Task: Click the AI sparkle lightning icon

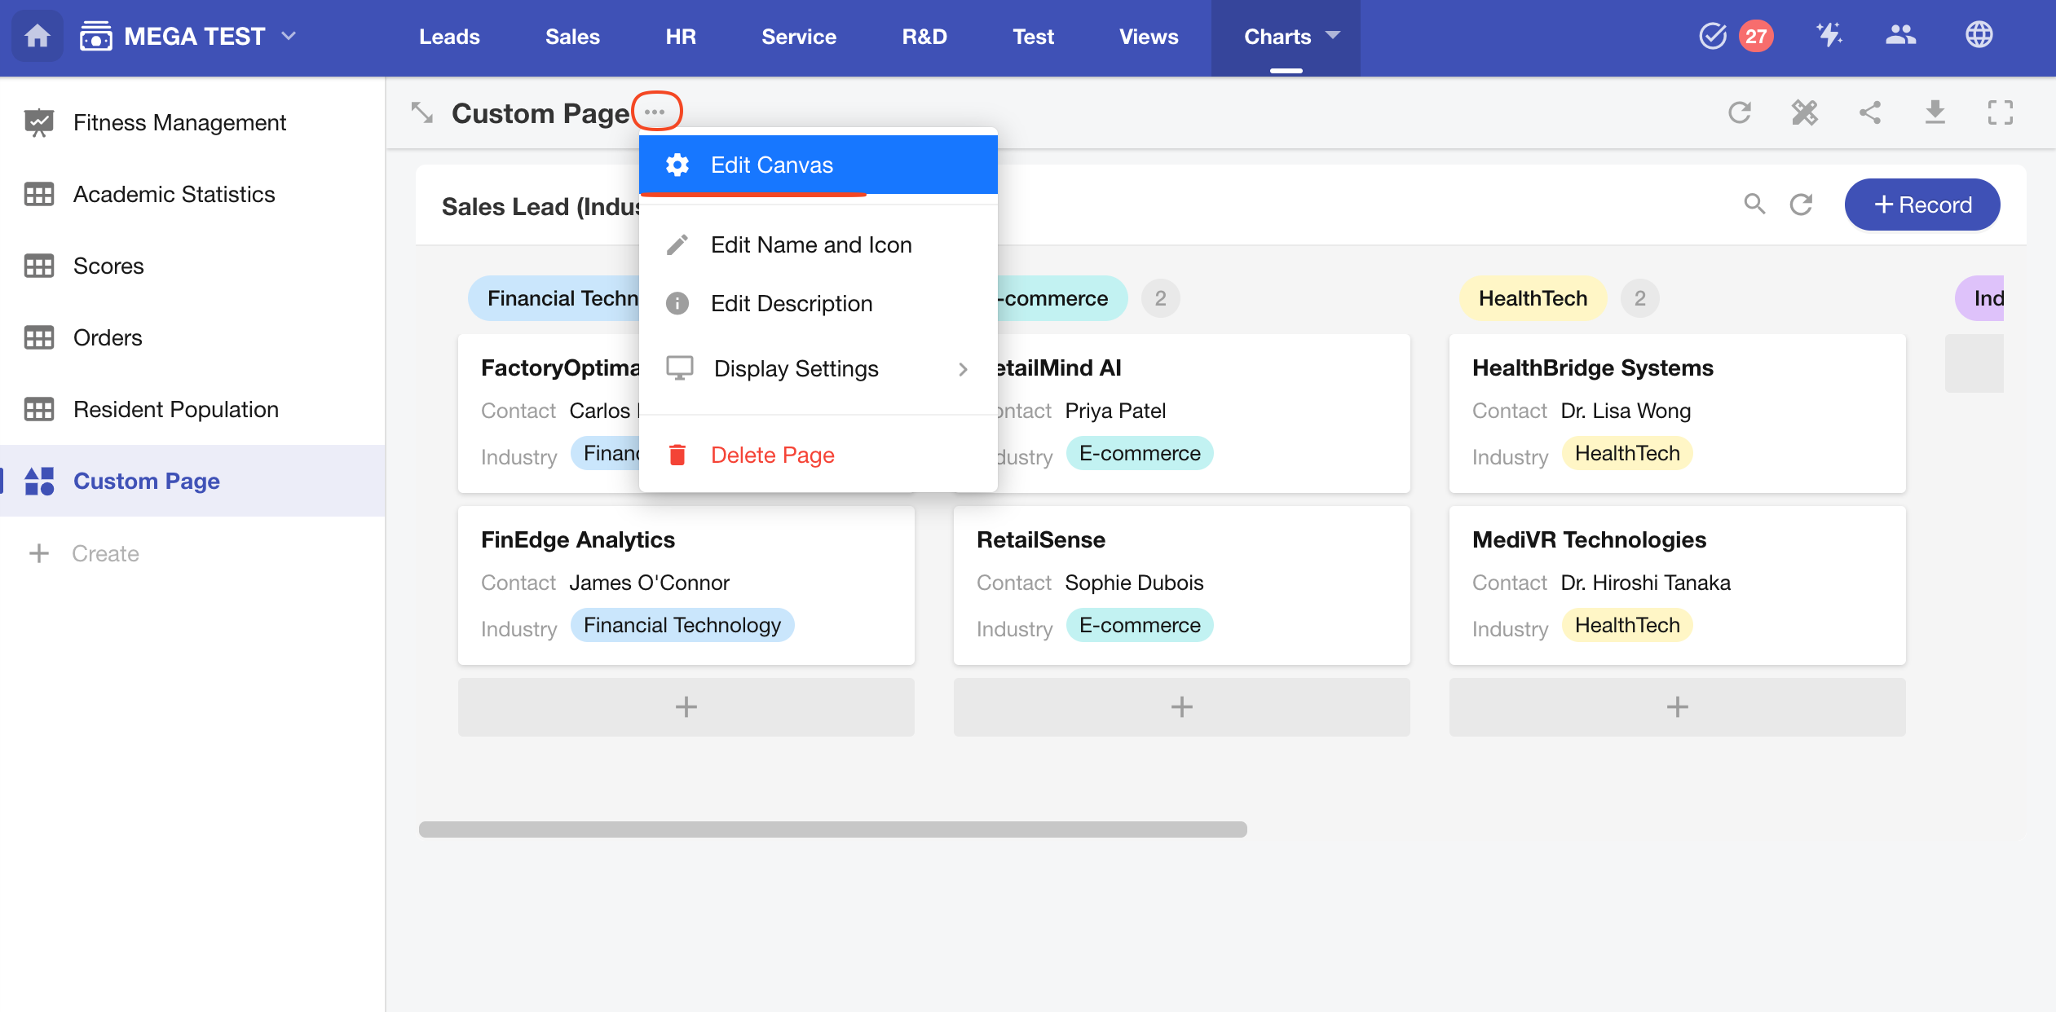Action: click(1829, 36)
